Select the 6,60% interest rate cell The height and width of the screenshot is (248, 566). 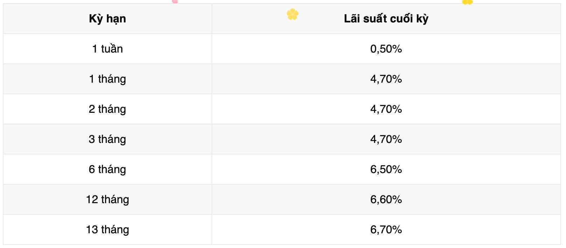point(386,199)
